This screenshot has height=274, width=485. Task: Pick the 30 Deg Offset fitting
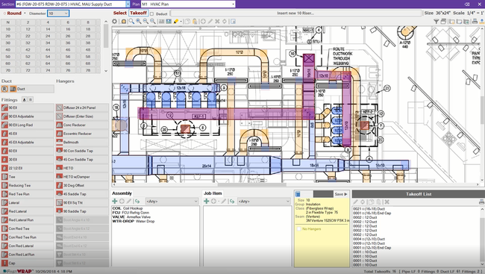point(82,185)
